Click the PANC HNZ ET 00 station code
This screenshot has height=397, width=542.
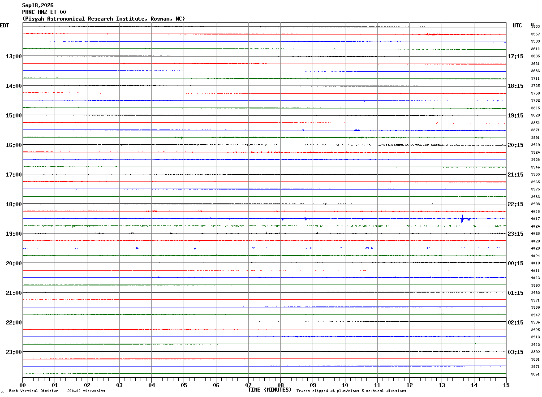[x=44, y=12]
